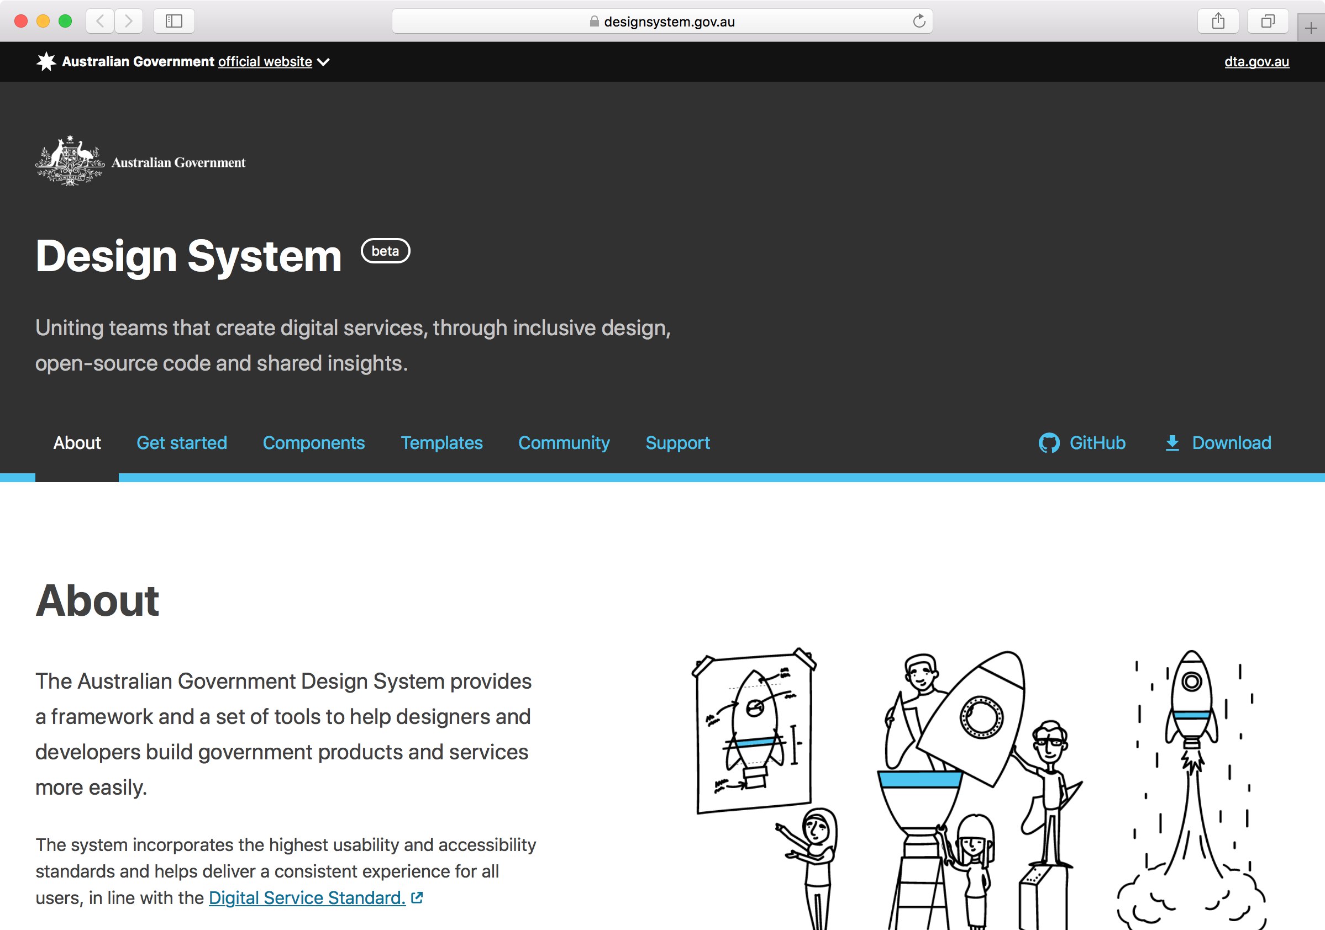This screenshot has width=1325, height=930.
Task: Minimize the window with yellow button
Action: coord(43,22)
